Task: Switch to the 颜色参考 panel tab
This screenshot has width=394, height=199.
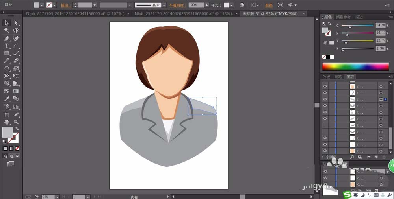Action: (x=343, y=17)
